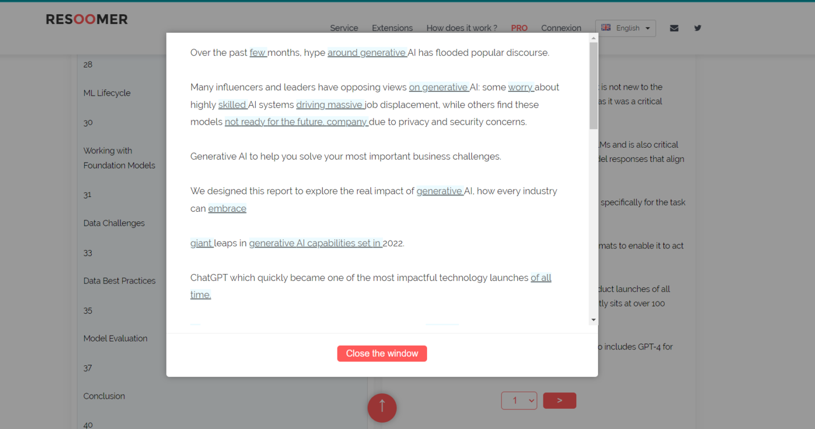Click the modal scrollbar down arrow
This screenshot has width=815, height=429.
pyautogui.click(x=593, y=320)
